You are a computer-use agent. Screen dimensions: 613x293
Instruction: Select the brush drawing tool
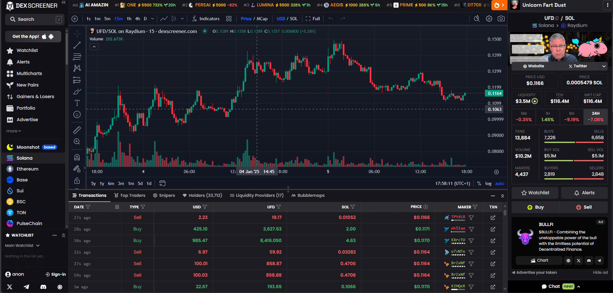point(77,91)
